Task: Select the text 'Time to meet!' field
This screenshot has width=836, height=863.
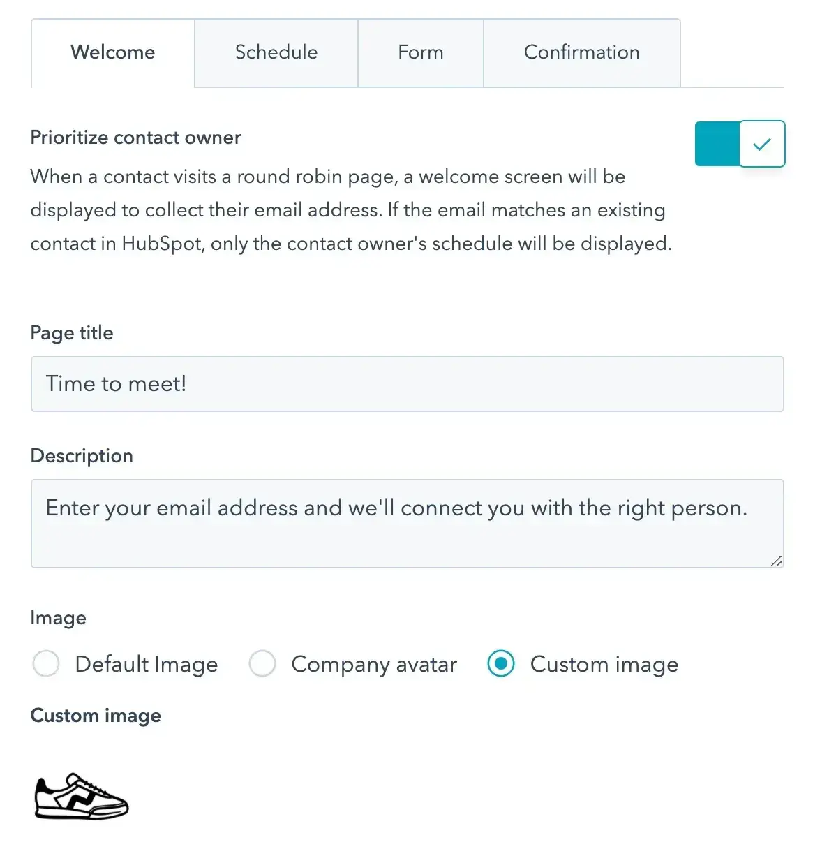Action: (116, 384)
